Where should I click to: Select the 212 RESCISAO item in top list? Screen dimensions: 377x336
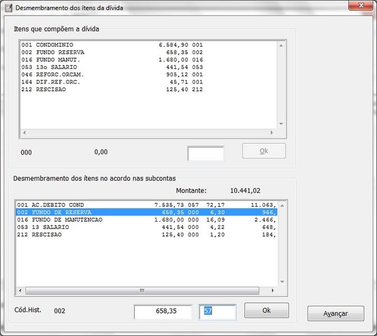(x=112, y=89)
